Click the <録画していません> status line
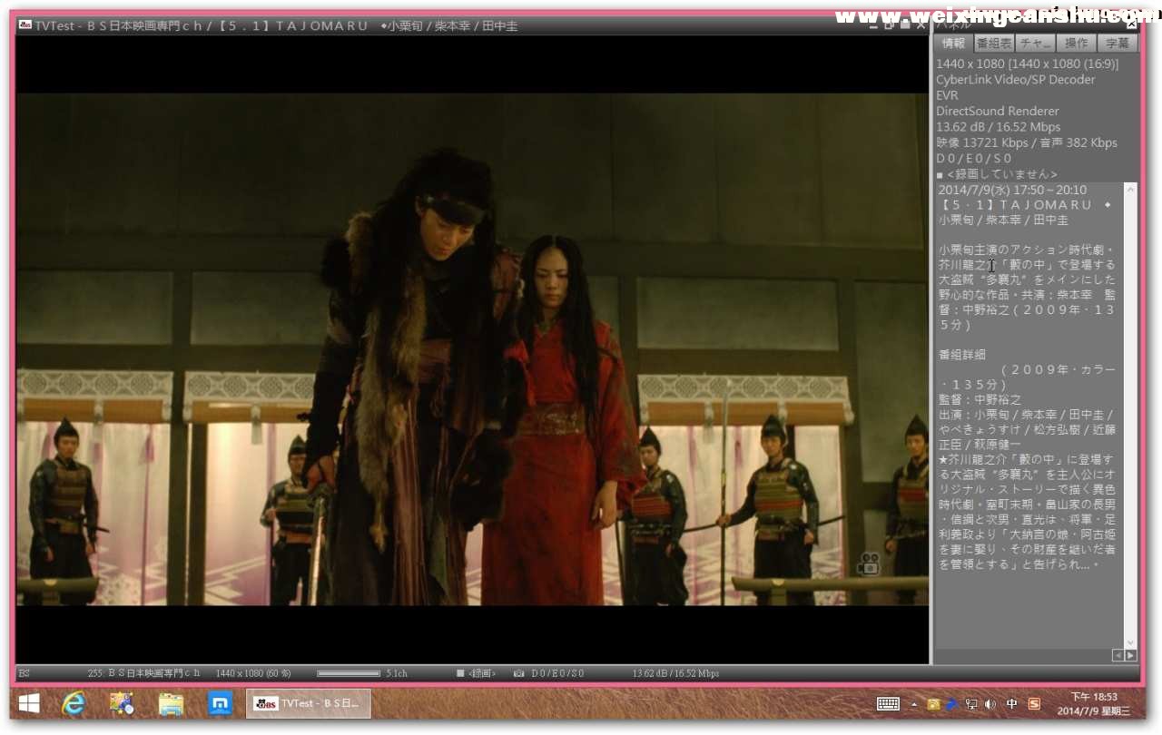 pos(997,174)
